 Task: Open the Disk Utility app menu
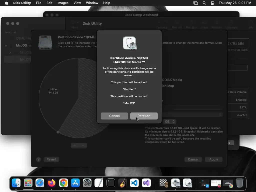pyautogui.click(x=22, y=3)
